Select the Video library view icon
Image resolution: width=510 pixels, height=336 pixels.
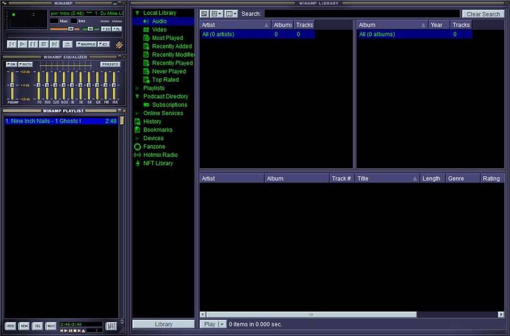[x=147, y=30]
